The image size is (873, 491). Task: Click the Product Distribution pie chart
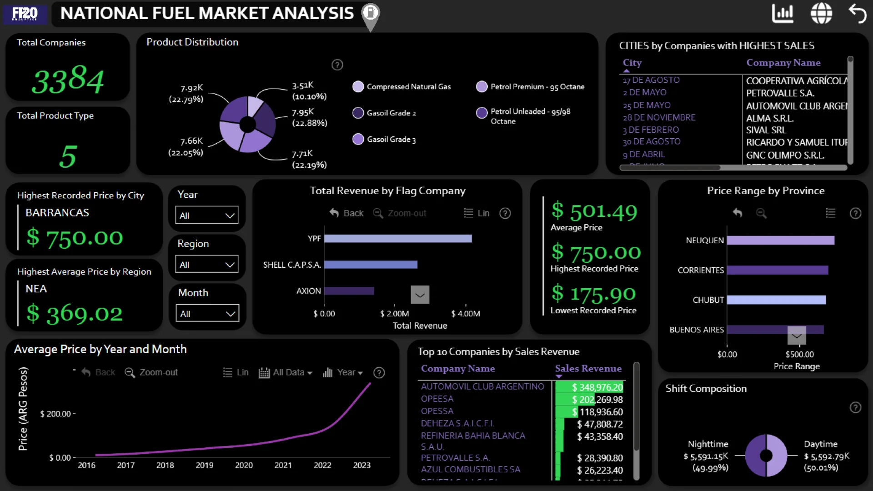pyautogui.click(x=247, y=124)
